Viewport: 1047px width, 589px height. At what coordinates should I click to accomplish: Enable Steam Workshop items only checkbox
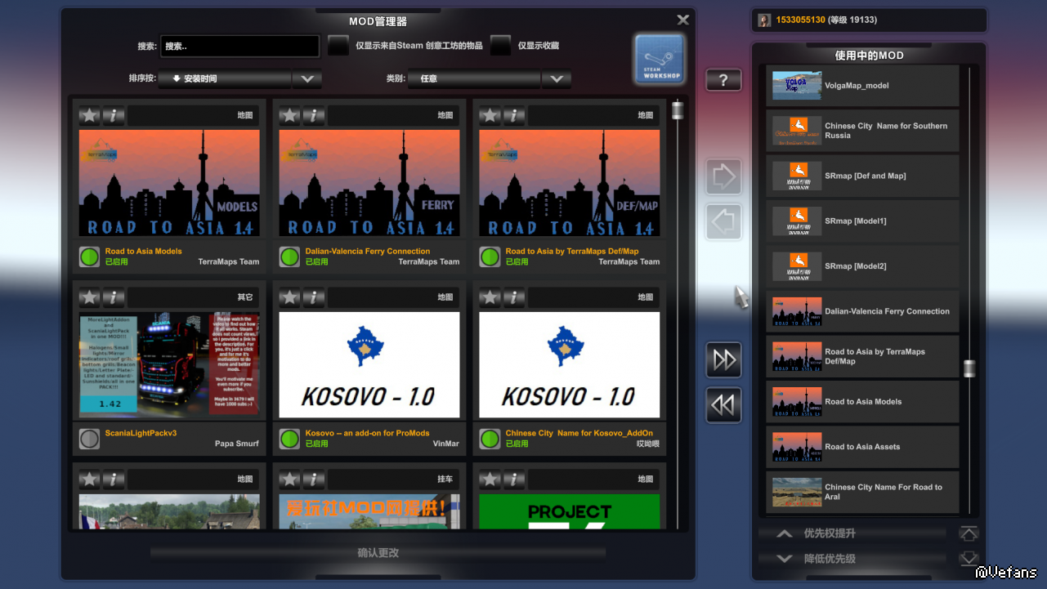click(x=338, y=46)
